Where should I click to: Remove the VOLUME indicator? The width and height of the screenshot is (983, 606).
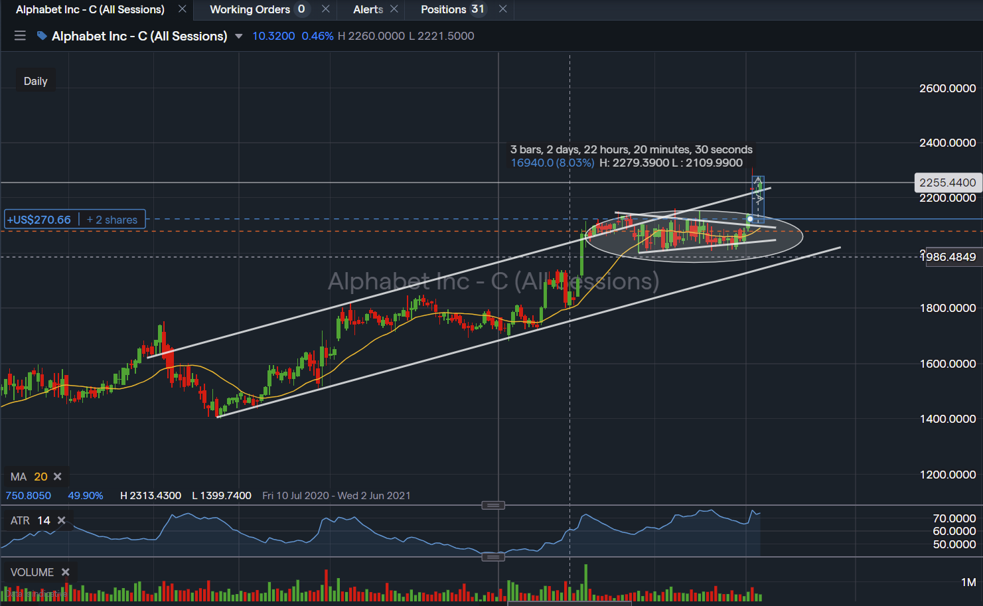[x=66, y=572]
